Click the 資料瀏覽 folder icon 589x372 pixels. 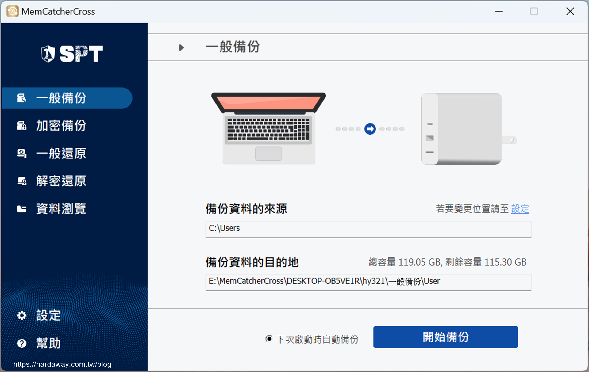(21, 209)
